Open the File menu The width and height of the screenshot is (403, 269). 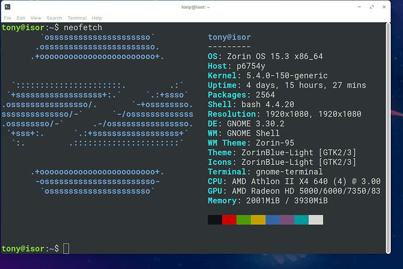[x=8, y=18]
